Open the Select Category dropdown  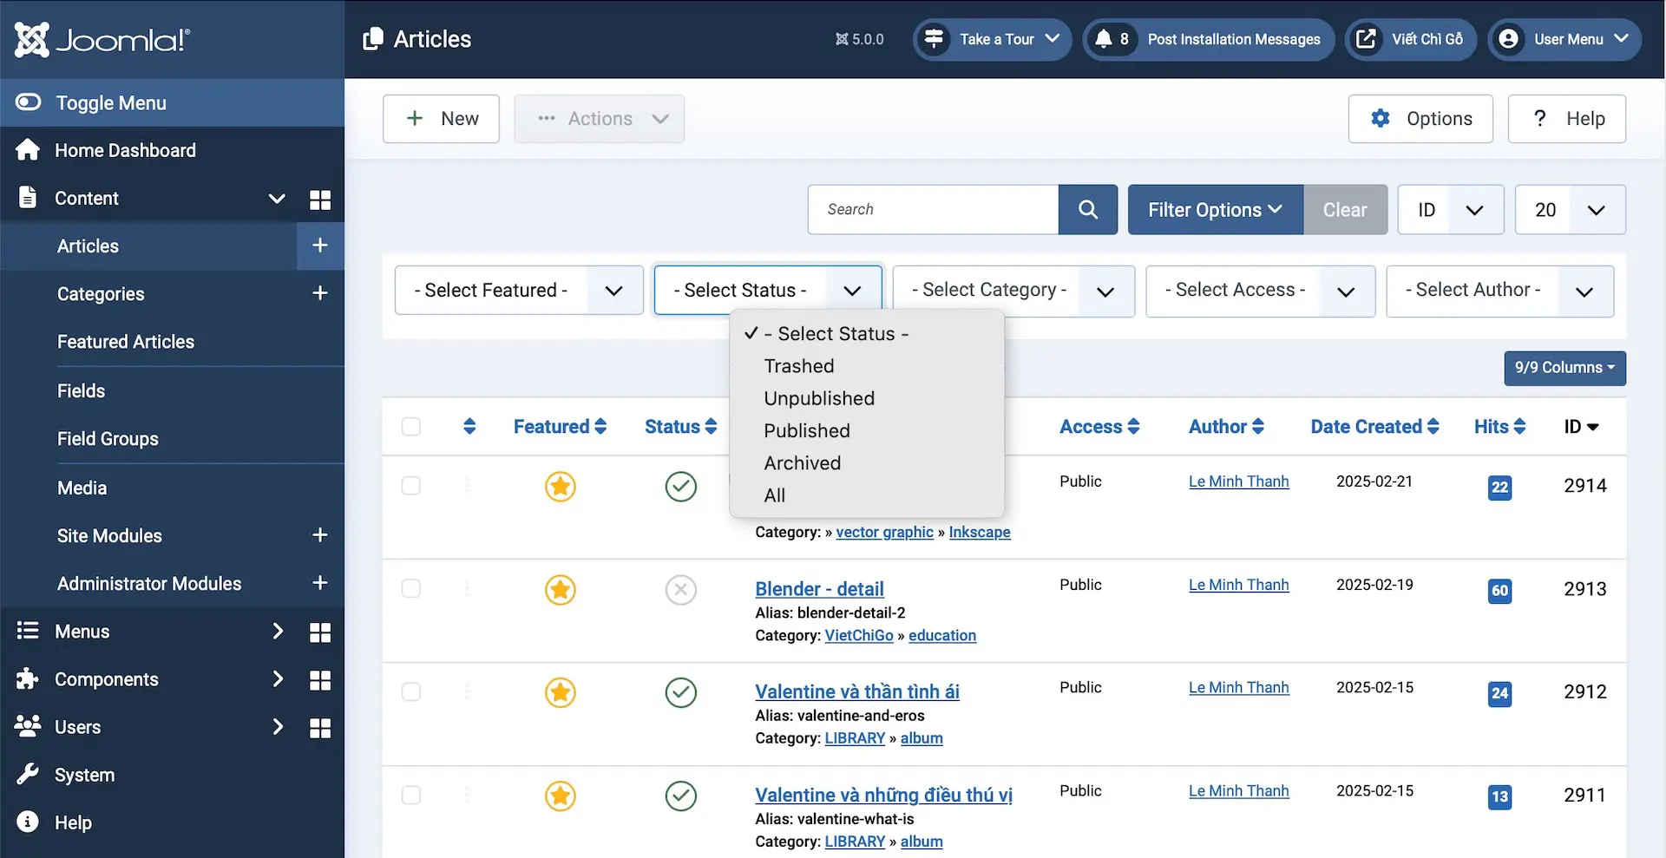[x=1013, y=291]
